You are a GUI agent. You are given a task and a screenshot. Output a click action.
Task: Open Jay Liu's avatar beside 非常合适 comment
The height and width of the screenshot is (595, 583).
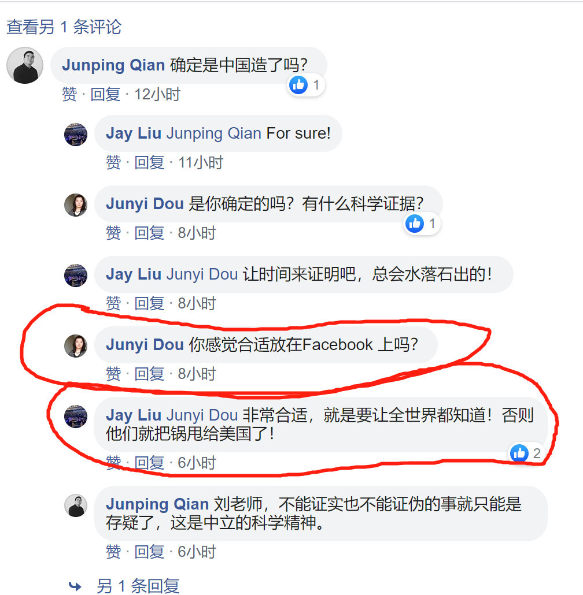76,416
